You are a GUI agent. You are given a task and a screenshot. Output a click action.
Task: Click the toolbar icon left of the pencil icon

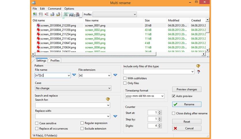coord(52,14)
